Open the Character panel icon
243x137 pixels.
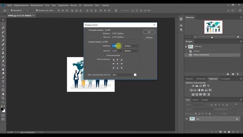click(x=181, y=25)
